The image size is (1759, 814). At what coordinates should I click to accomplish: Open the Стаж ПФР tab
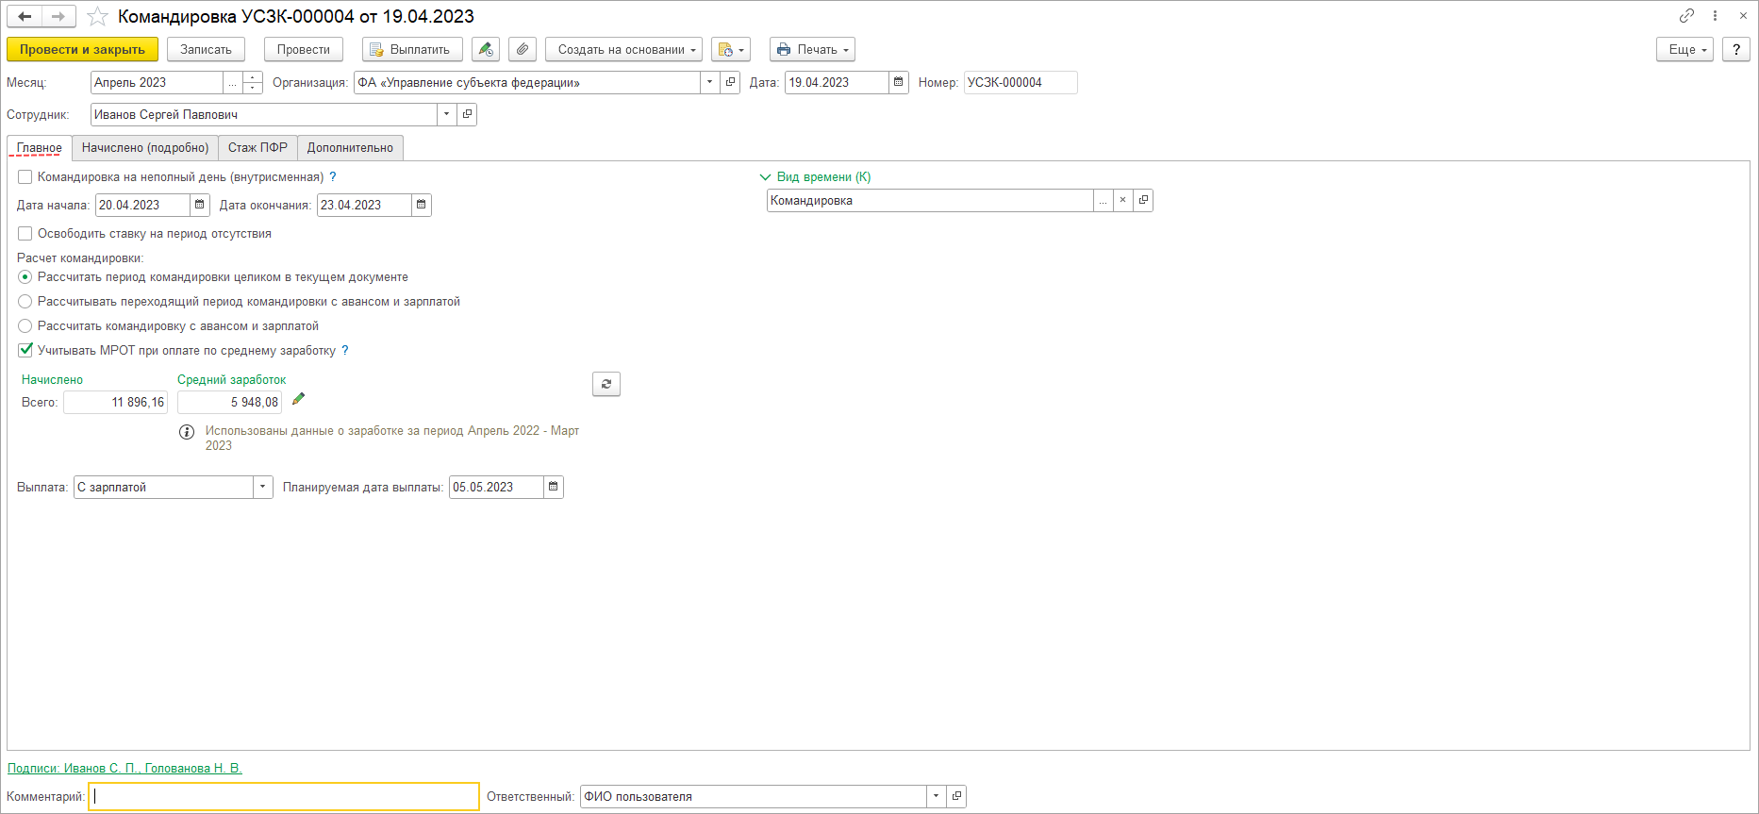tap(257, 148)
